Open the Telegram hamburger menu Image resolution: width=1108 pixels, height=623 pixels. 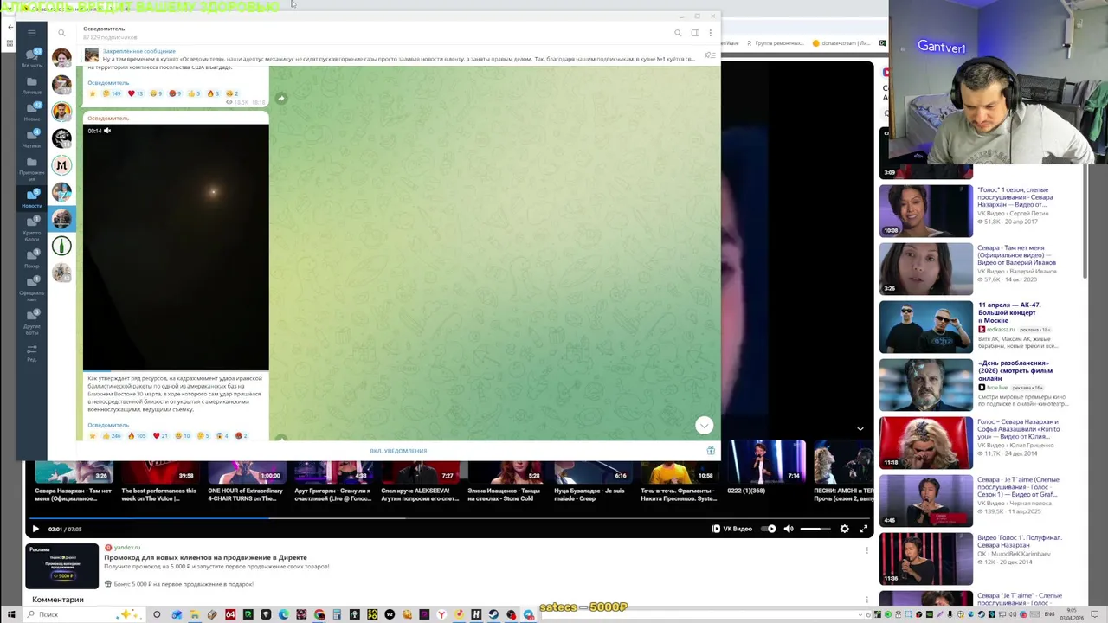[32, 33]
